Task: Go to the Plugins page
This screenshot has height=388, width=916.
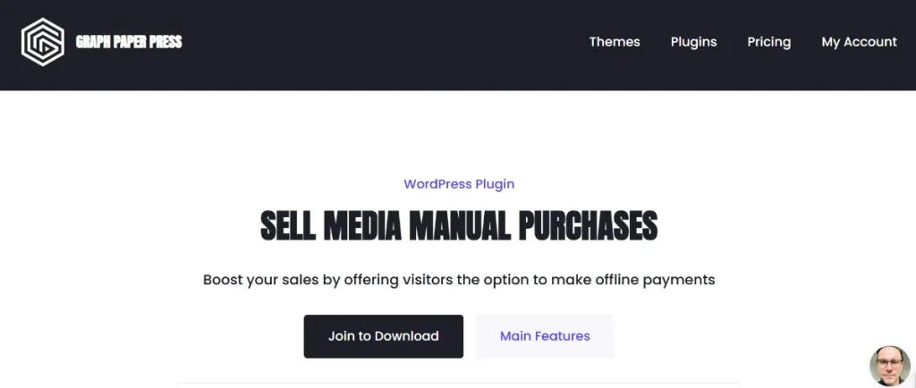Action: tap(693, 42)
